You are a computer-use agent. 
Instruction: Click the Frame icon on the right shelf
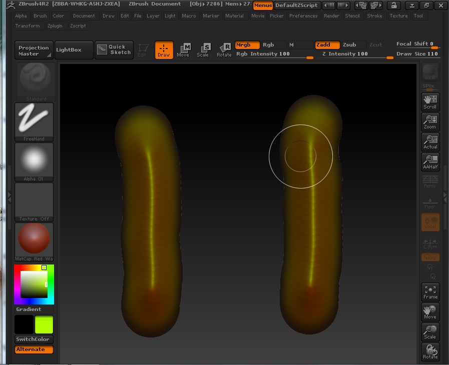430,290
